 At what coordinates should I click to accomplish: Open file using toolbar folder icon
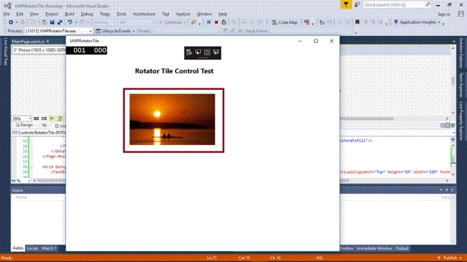45,22
